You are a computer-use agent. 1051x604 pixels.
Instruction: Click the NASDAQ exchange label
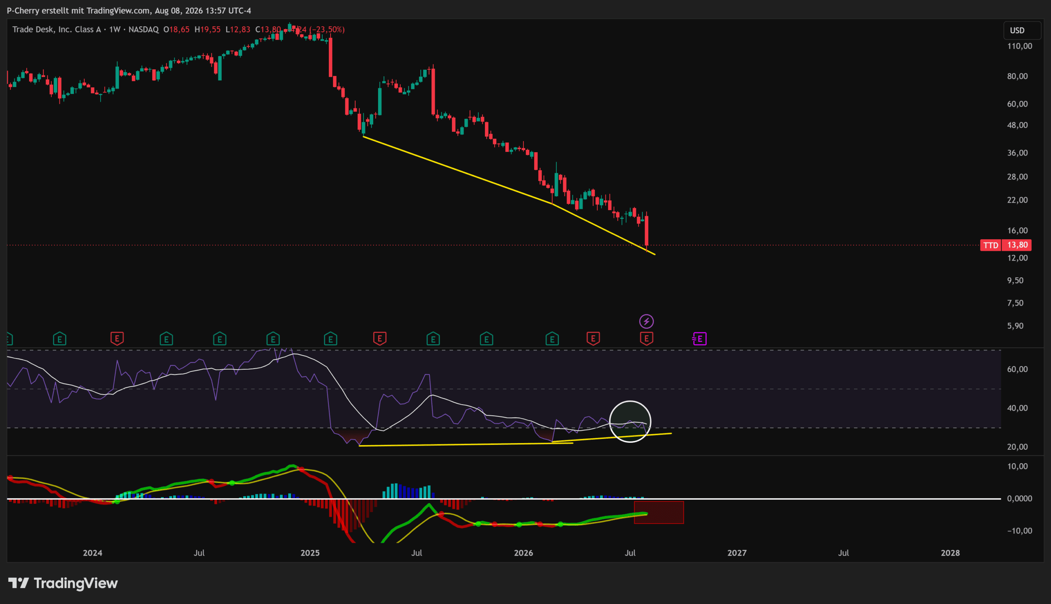click(x=144, y=30)
